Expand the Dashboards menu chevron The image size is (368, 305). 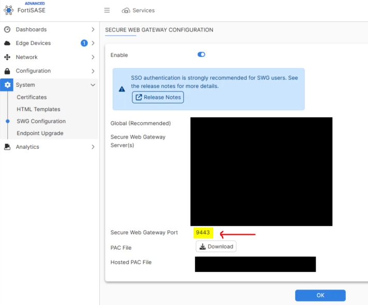pos(93,29)
